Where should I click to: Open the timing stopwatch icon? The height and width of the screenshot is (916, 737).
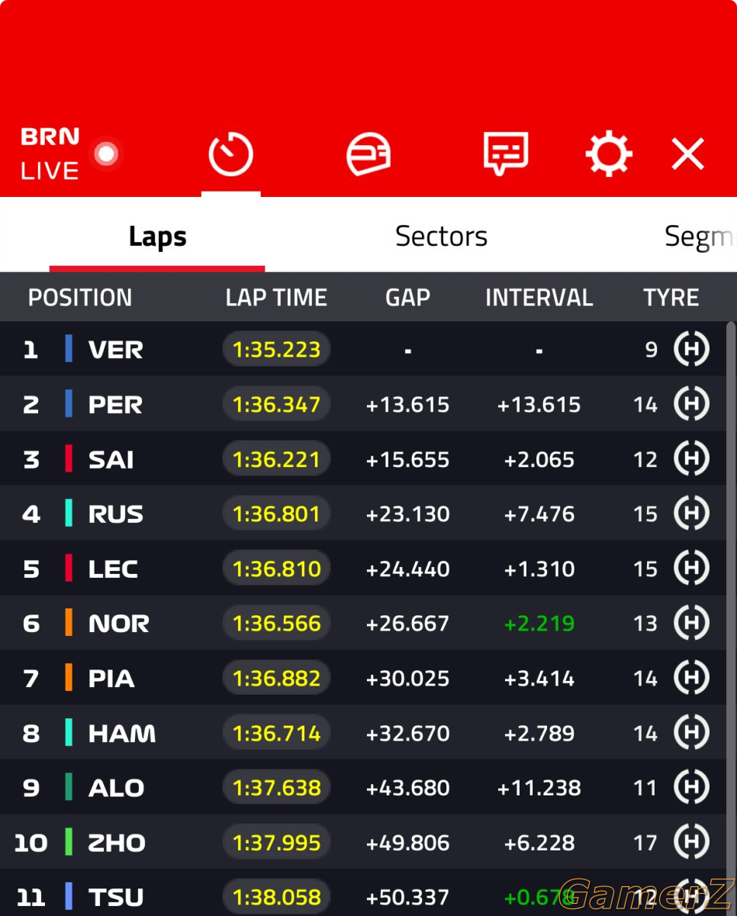[230, 154]
